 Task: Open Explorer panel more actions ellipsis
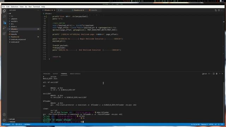click(38, 10)
